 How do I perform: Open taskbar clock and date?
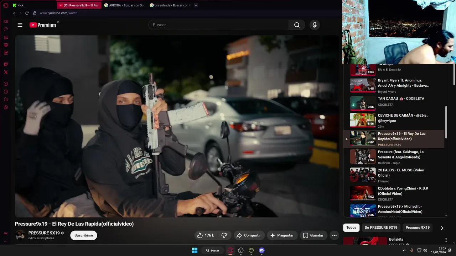(x=438, y=250)
